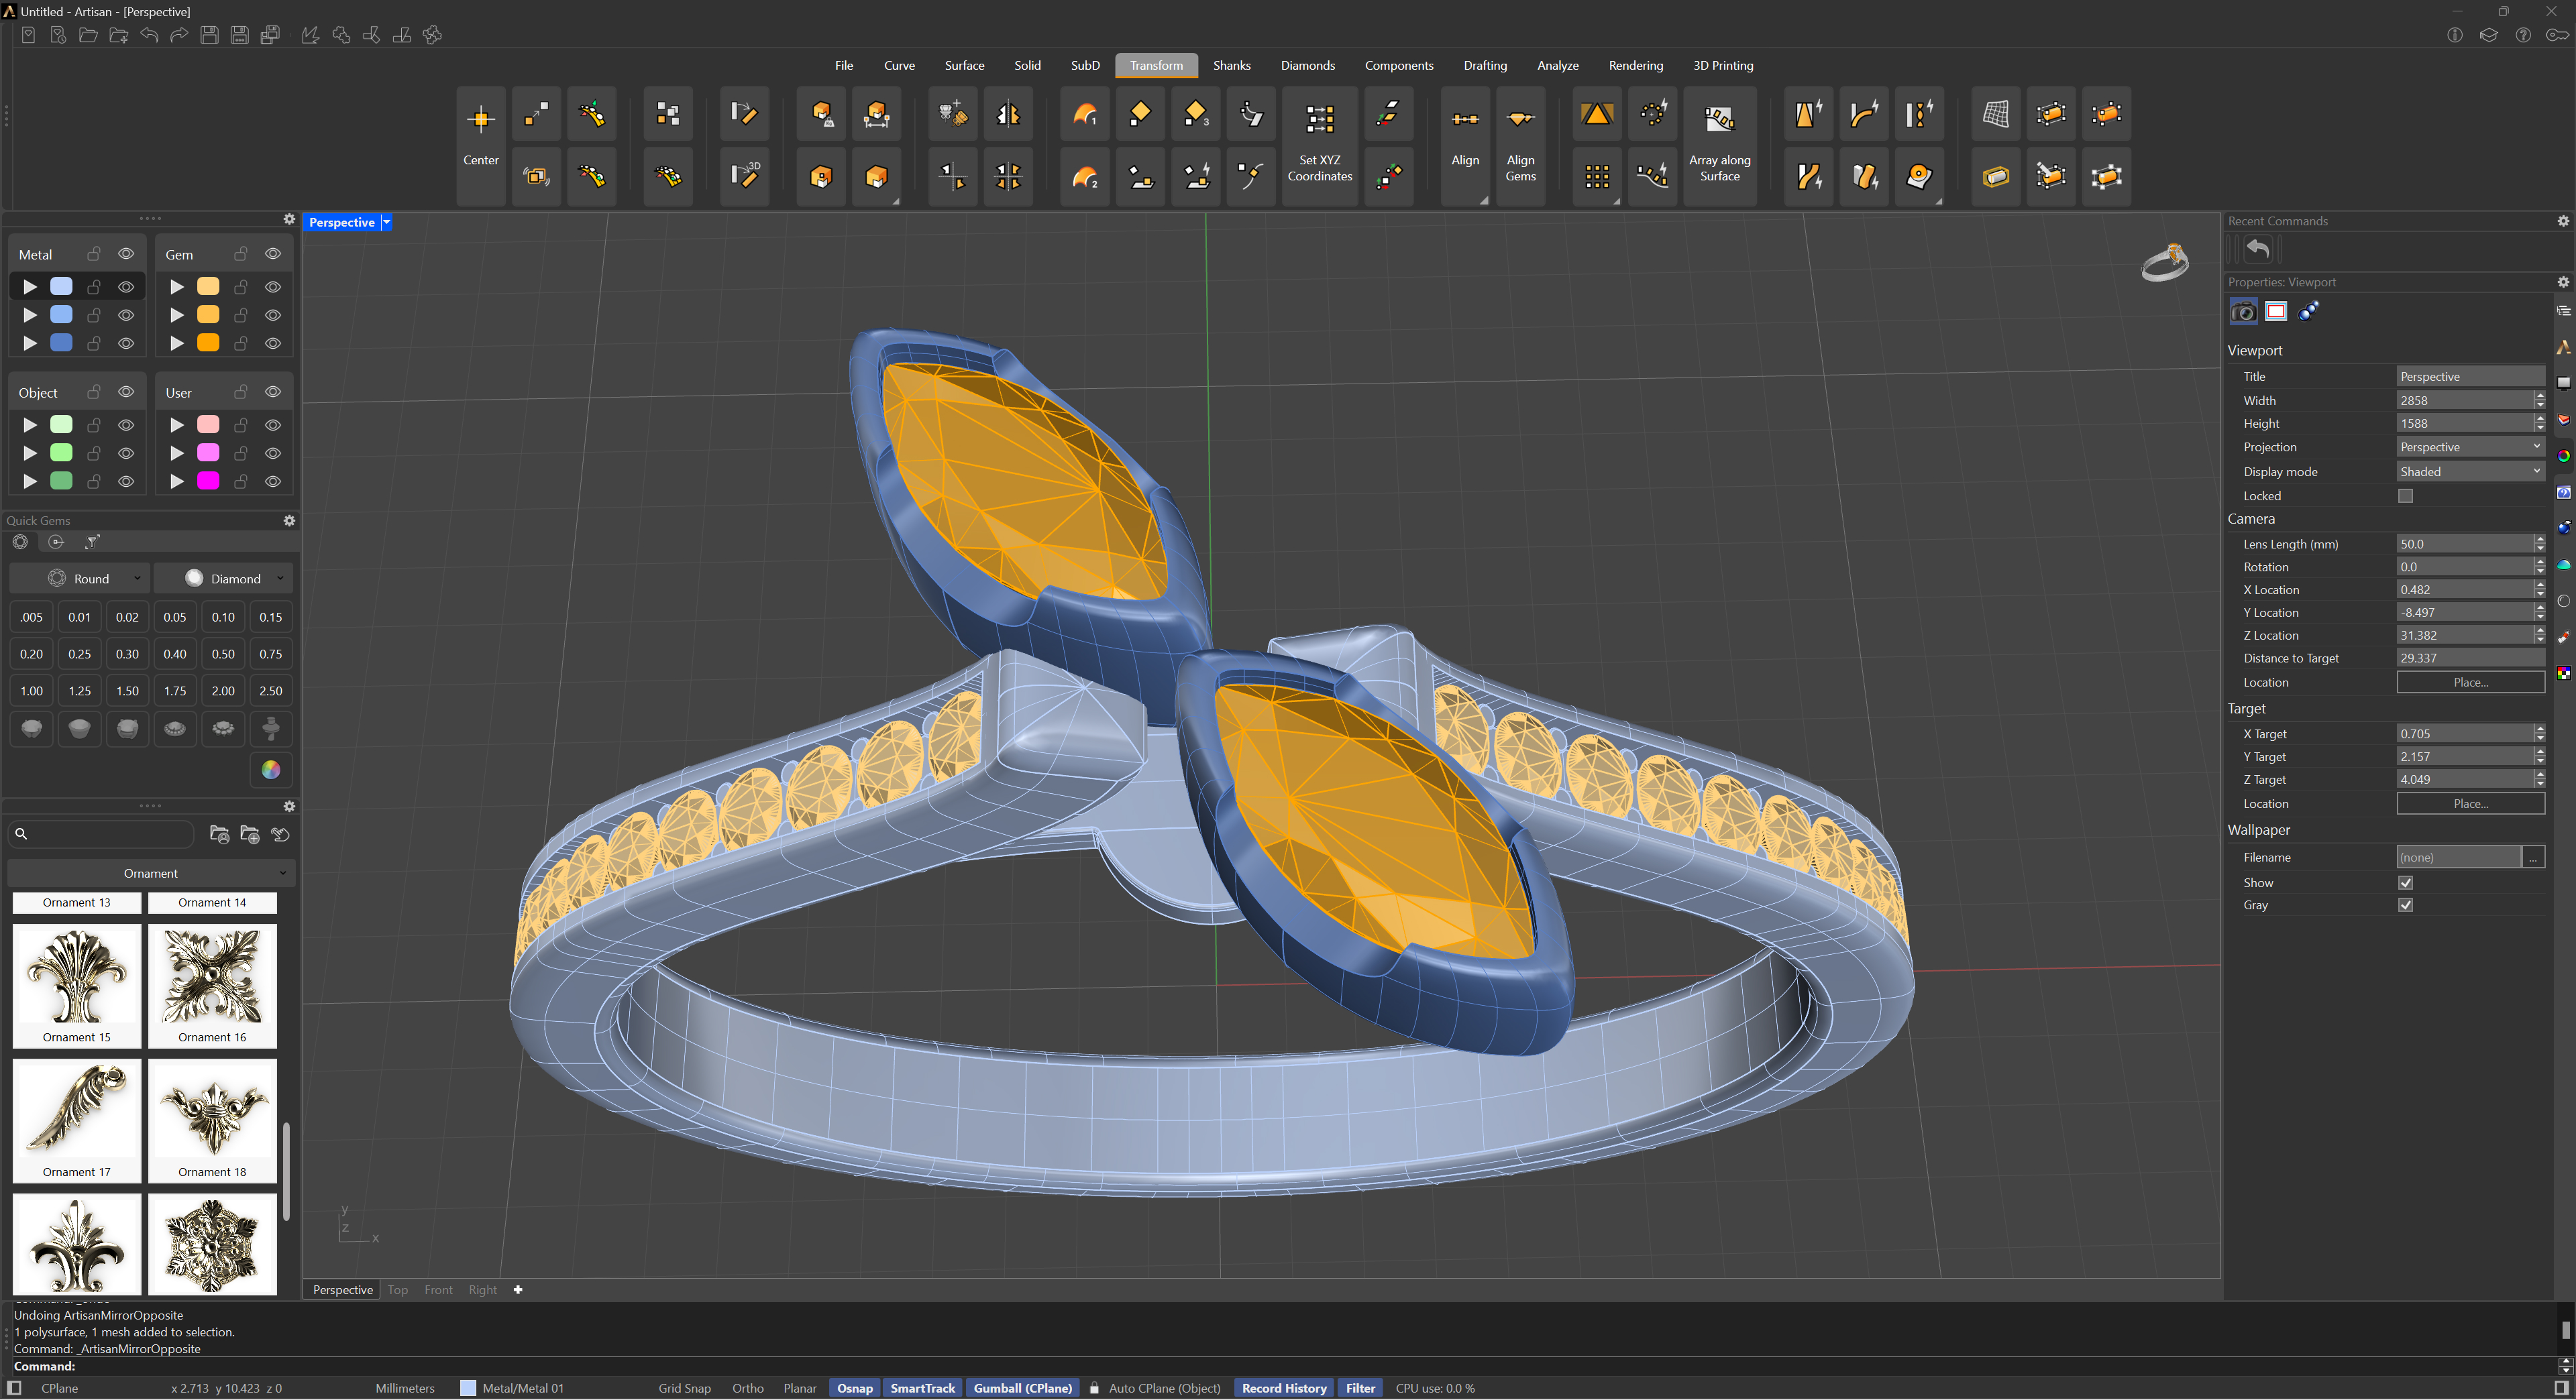Select the Ornament 16 thumbnail
The image size is (2576, 1400).
(212, 985)
